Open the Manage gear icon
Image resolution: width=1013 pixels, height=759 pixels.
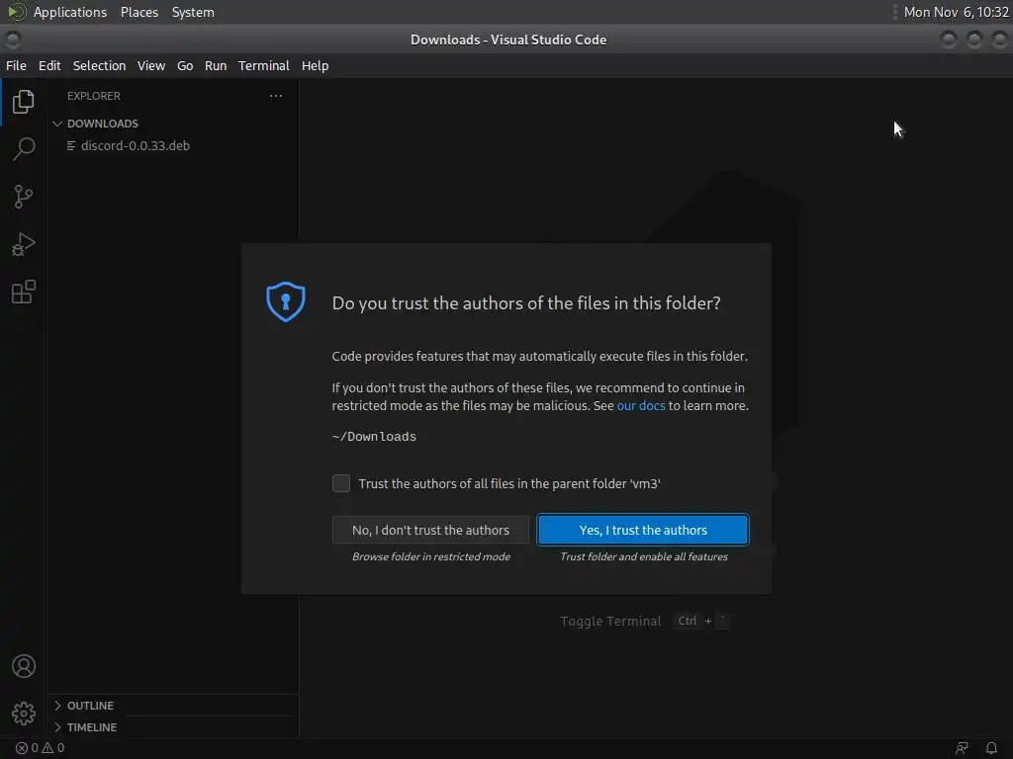click(24, 714)
